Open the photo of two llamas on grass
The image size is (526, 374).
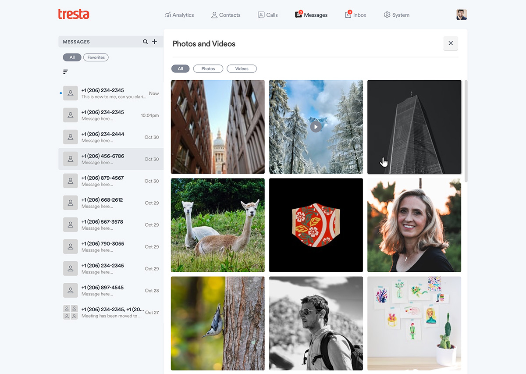click(x=218, y=225)
